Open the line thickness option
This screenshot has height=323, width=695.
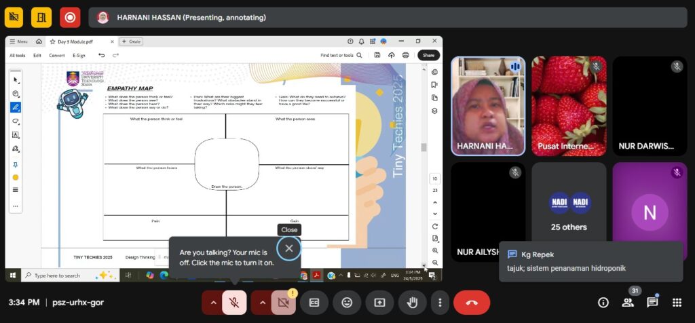(16, 190)
